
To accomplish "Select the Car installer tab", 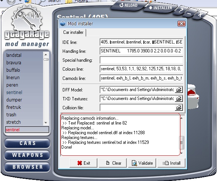I will coord(73,32).
